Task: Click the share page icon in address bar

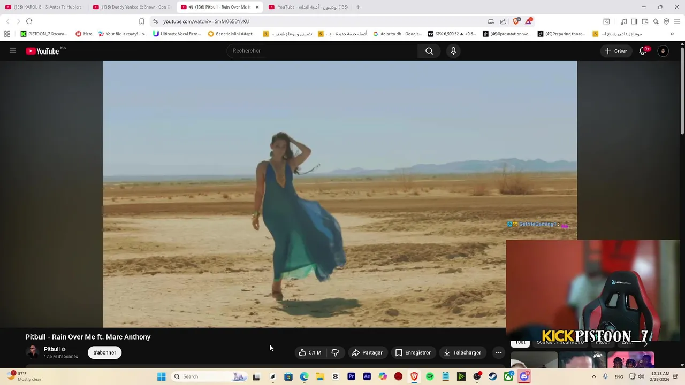Action: tap(503, 21)
